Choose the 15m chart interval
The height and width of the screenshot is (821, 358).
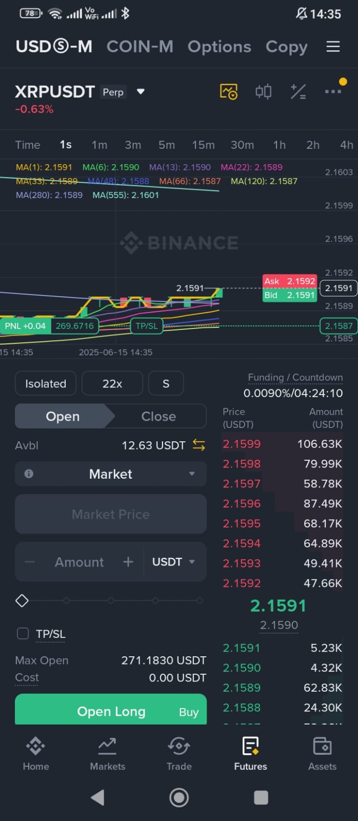(203, 145)
